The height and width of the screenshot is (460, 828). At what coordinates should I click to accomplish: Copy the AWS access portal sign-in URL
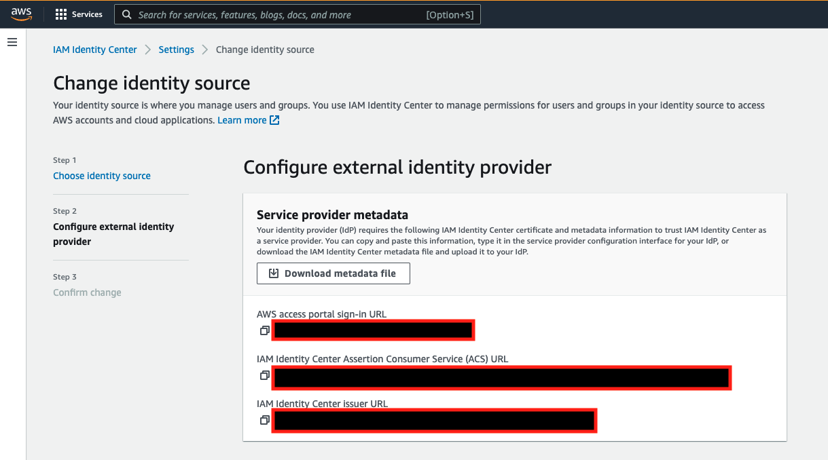click(x=265, y=330)
